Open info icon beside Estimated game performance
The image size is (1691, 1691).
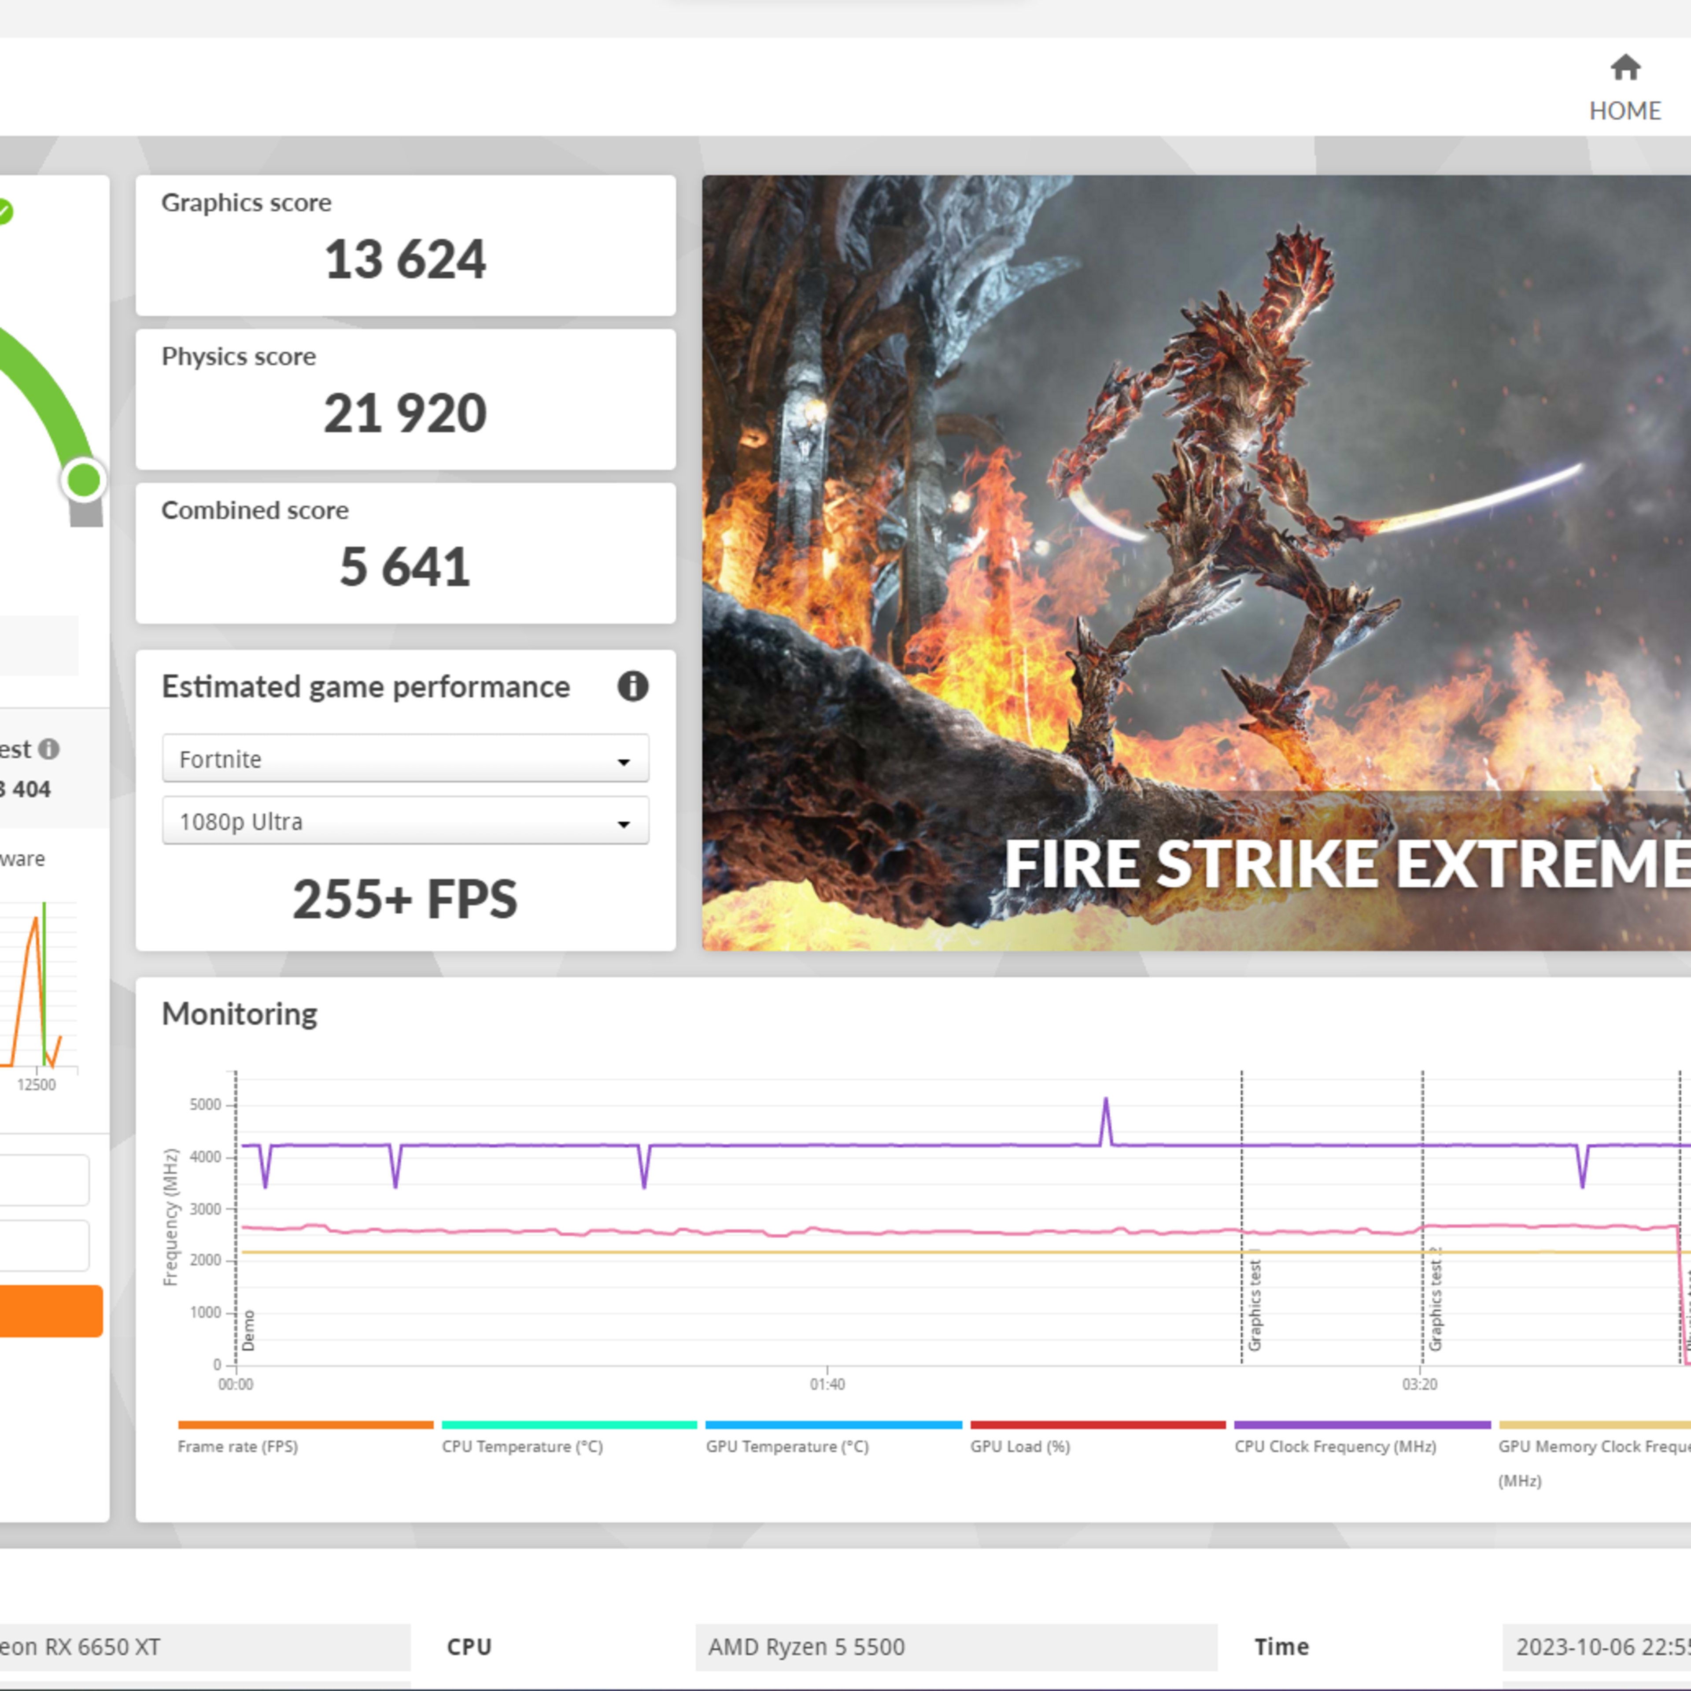pyautogui.click(x=633, y=686)
